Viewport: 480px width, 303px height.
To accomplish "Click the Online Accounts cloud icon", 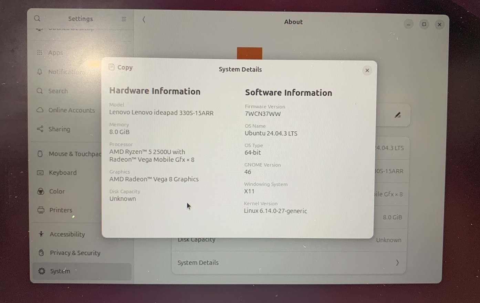I will click(40, 110).
